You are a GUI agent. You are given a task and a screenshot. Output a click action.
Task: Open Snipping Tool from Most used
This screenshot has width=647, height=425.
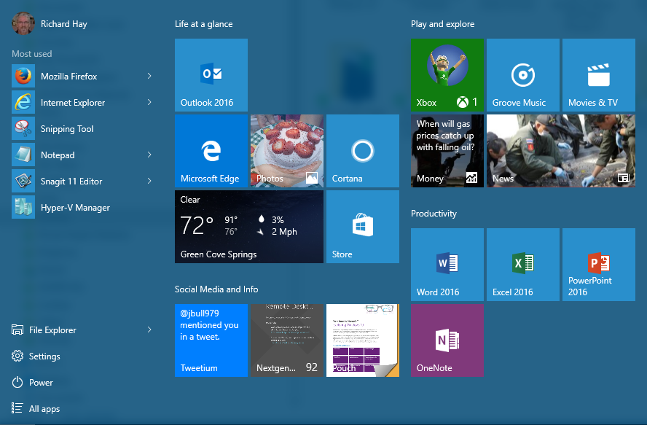pyautogui.click(x=67, y=129)
